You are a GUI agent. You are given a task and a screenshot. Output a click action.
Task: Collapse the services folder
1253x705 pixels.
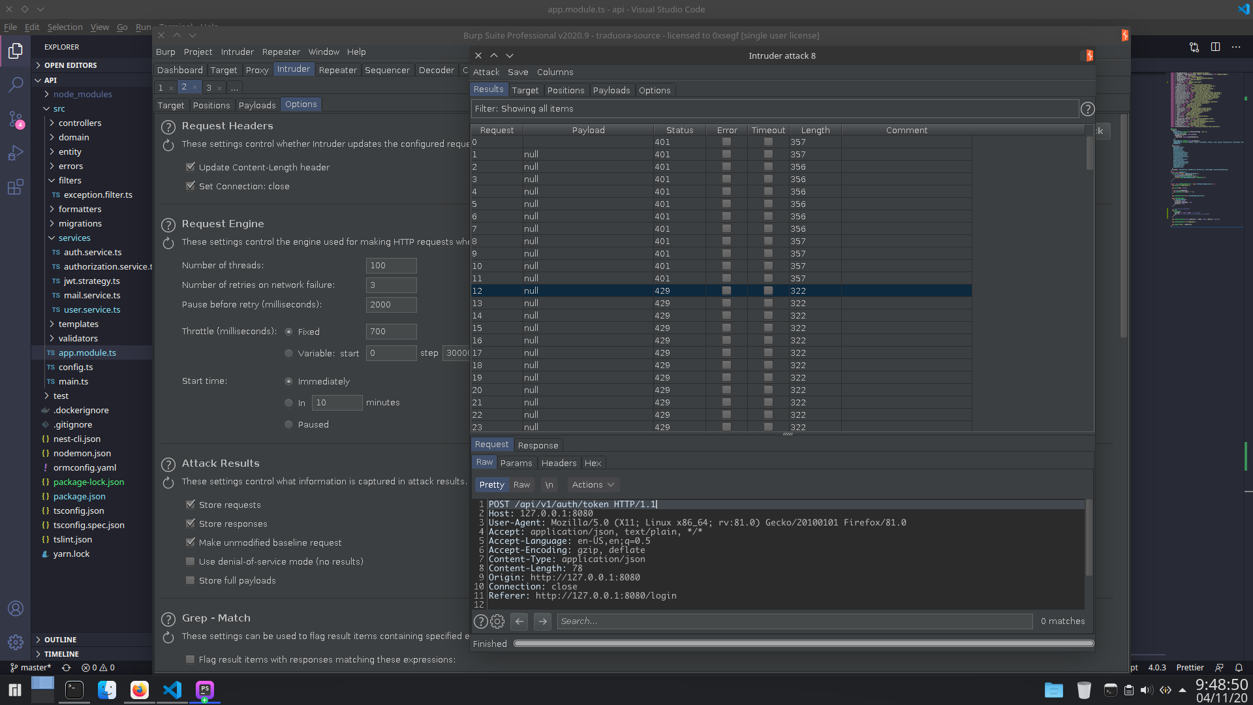pyautogui.click(x=74, y=238)
